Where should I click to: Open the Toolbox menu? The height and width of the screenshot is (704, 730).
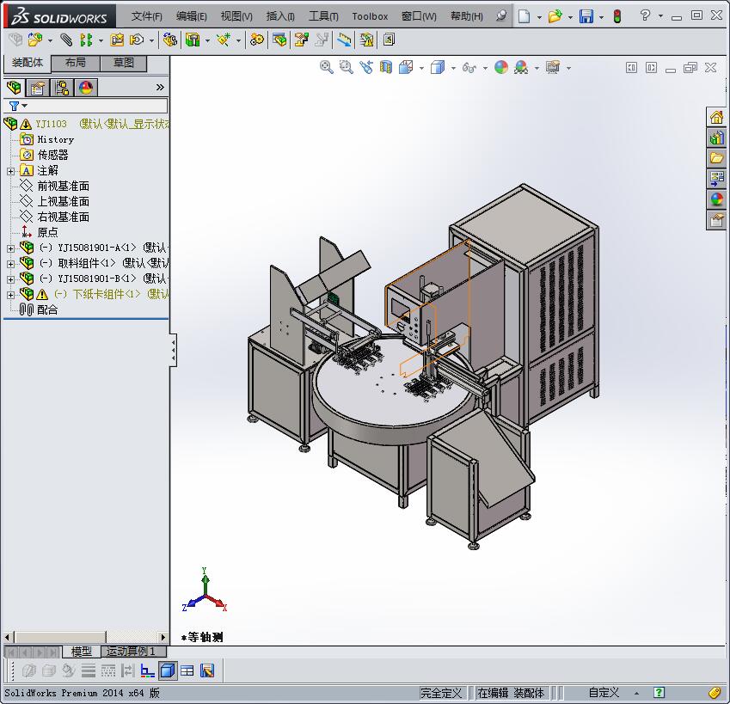pyautogui.click(x=370, y=16)
